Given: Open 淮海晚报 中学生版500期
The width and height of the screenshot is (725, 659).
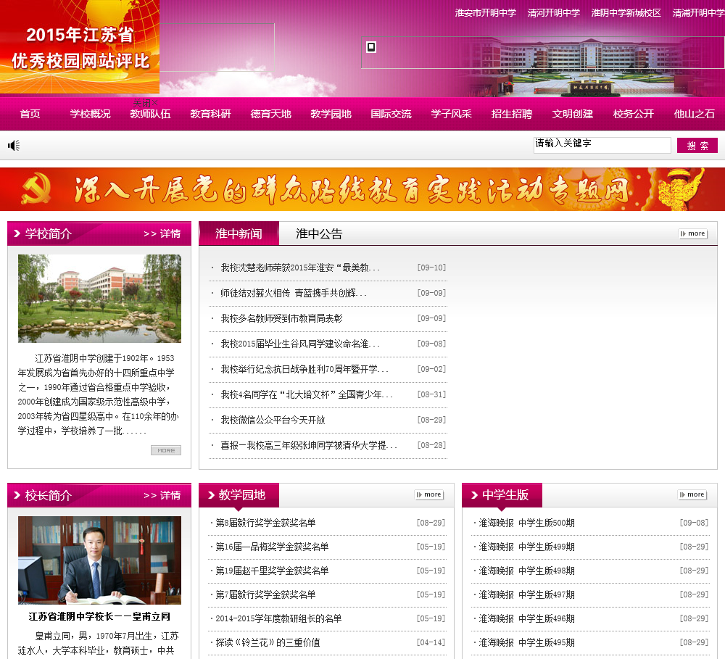Looking at the screenshot, I should point(526,523).
